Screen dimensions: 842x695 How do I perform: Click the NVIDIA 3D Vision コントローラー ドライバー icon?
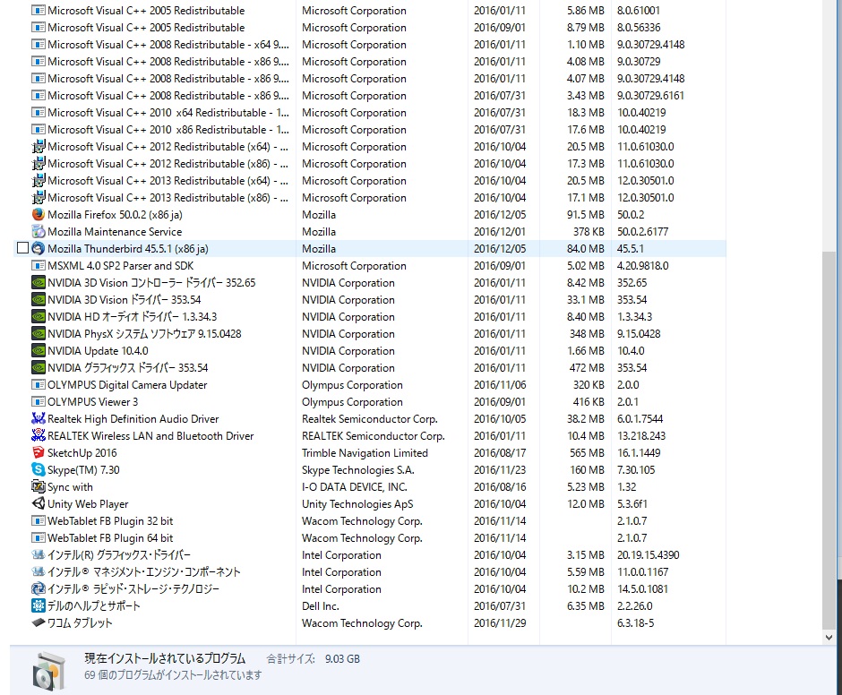click(x=39, y=282)
